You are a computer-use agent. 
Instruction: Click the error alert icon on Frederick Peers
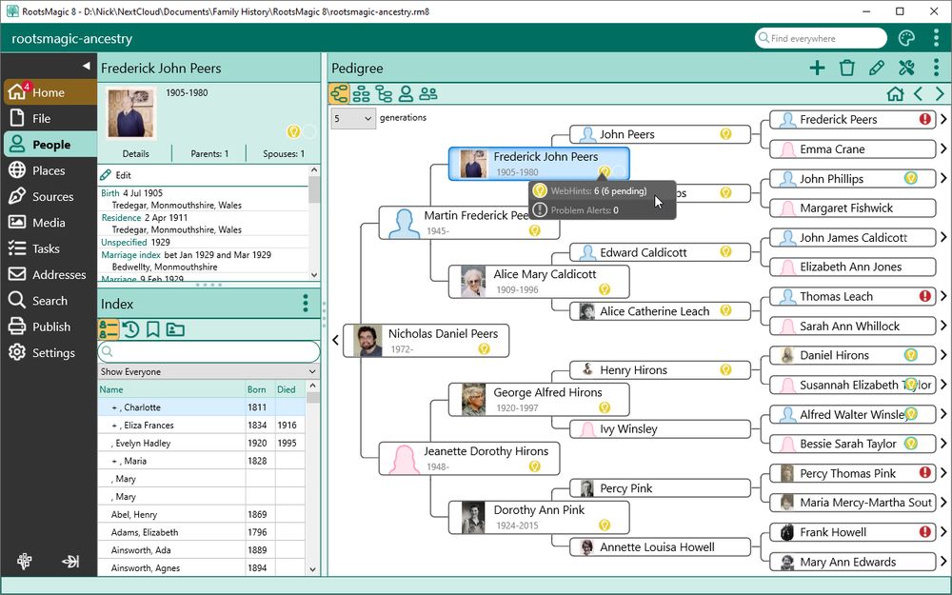point(924,119)
